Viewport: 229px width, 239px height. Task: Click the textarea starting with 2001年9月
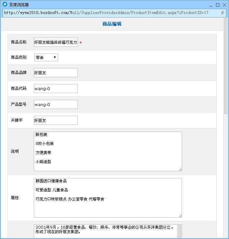[108, 231]
